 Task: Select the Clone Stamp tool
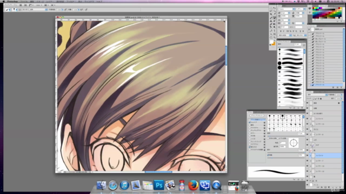coord(271,21)
